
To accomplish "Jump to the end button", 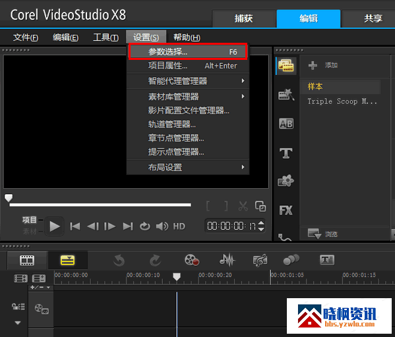I will pos(128,226).
